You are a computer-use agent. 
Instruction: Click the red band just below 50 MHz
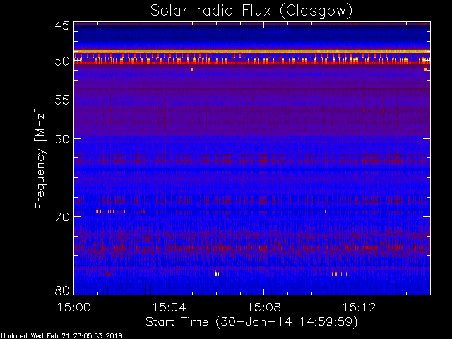coord(252,63)
